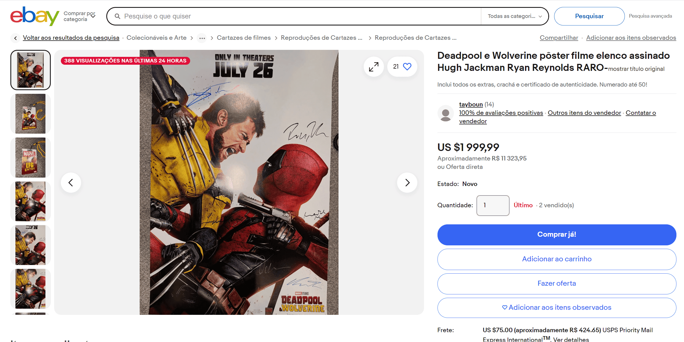Click the Comprar já! button
Screen dimensions: 684x342
[557, 234]
